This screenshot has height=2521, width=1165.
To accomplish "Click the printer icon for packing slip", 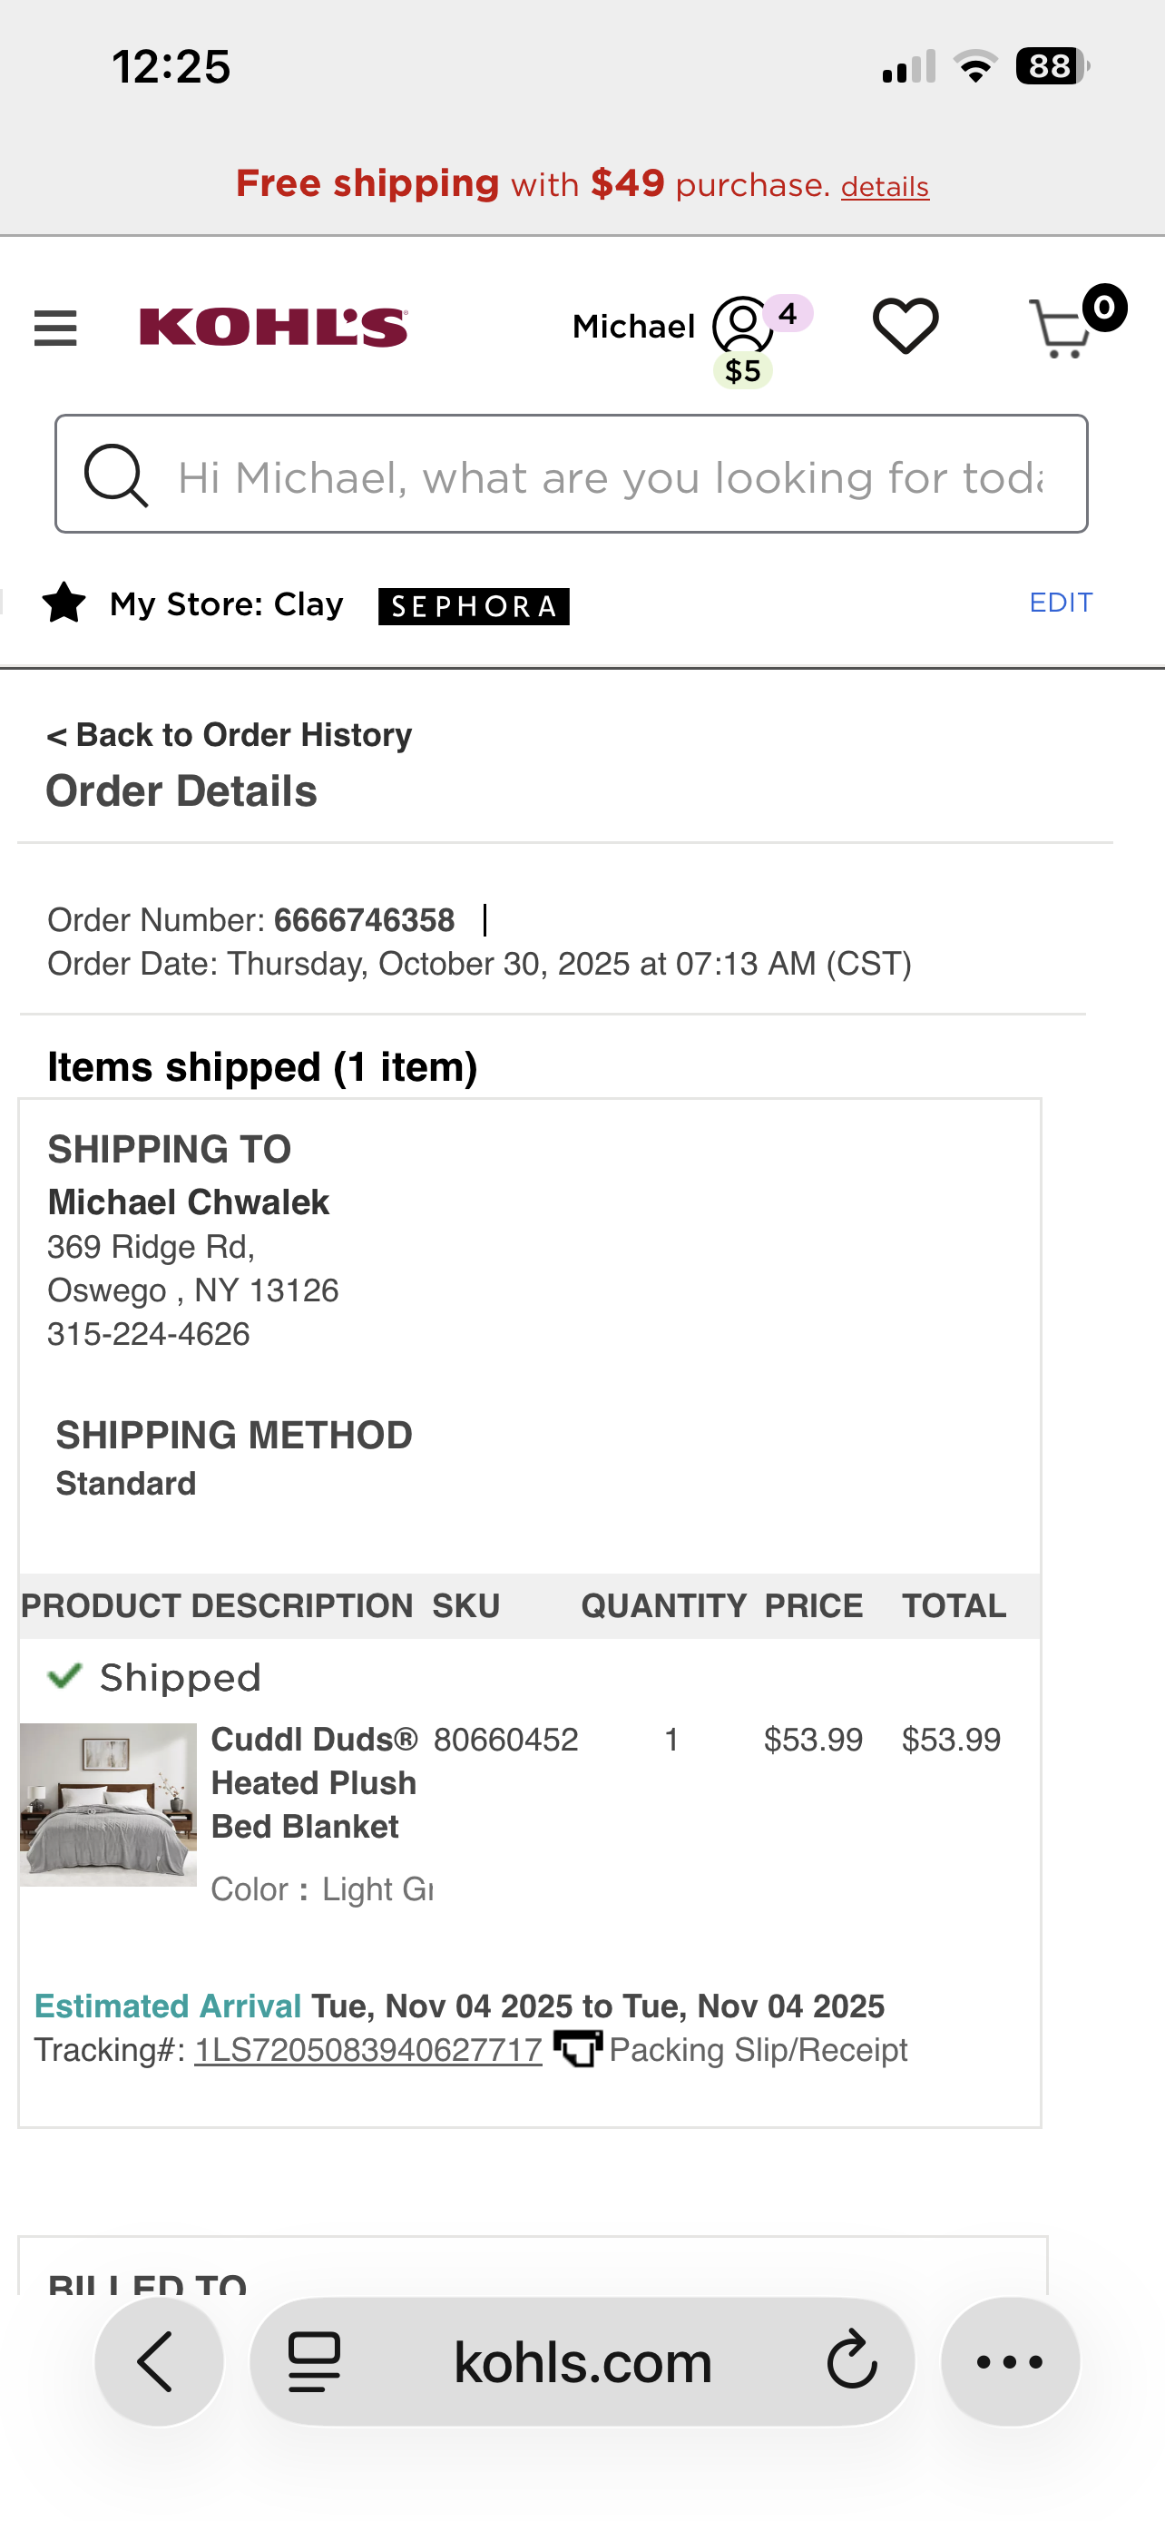I will (x=577, y=2048).
